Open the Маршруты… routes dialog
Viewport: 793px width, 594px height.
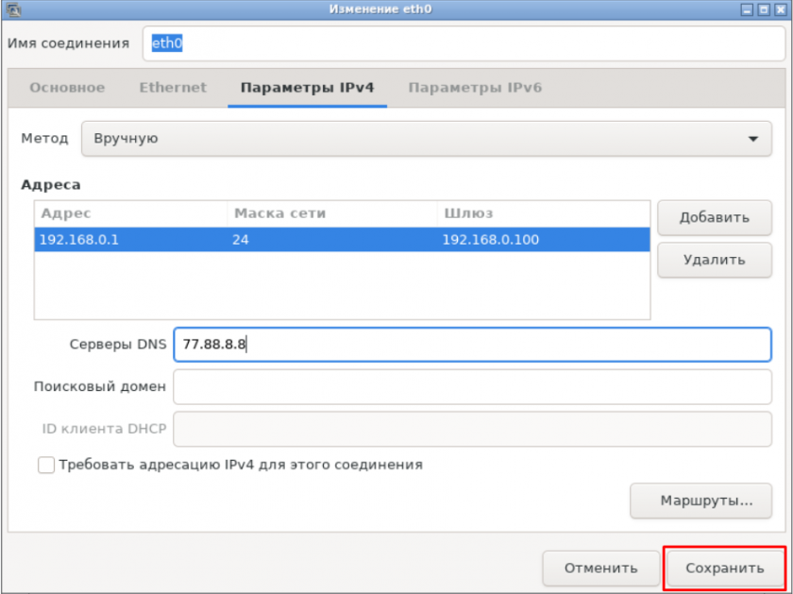[700, 501]
